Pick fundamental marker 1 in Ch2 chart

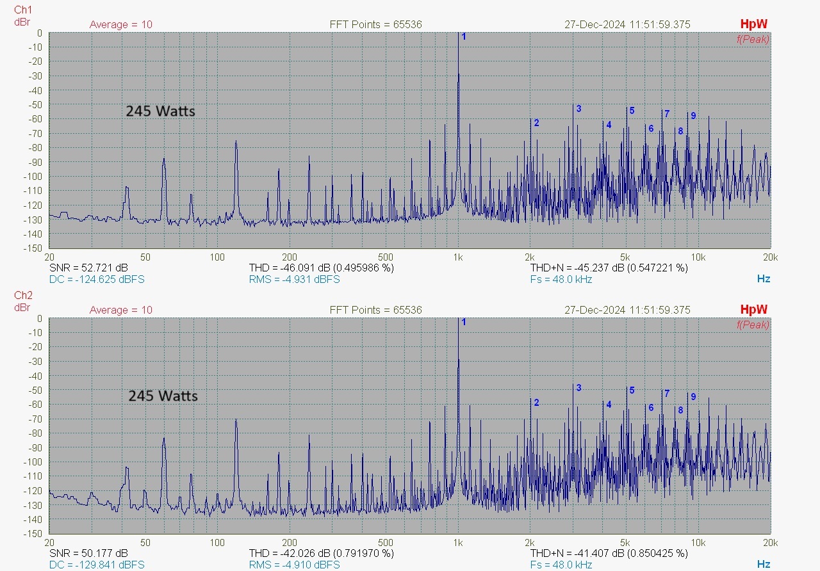pyautogui.click(x=464, y=322)
